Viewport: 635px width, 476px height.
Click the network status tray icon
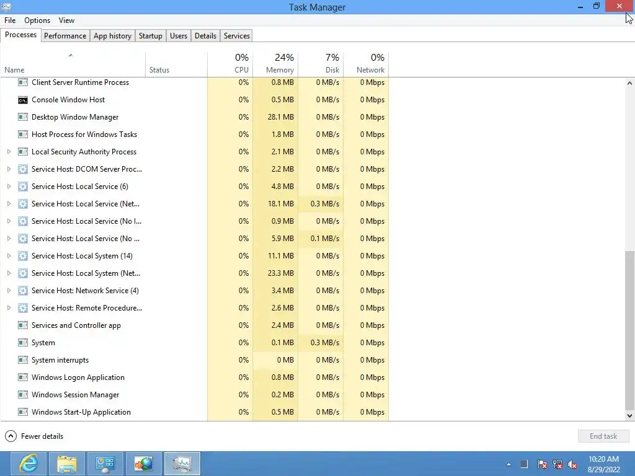(x=557, y=464)
